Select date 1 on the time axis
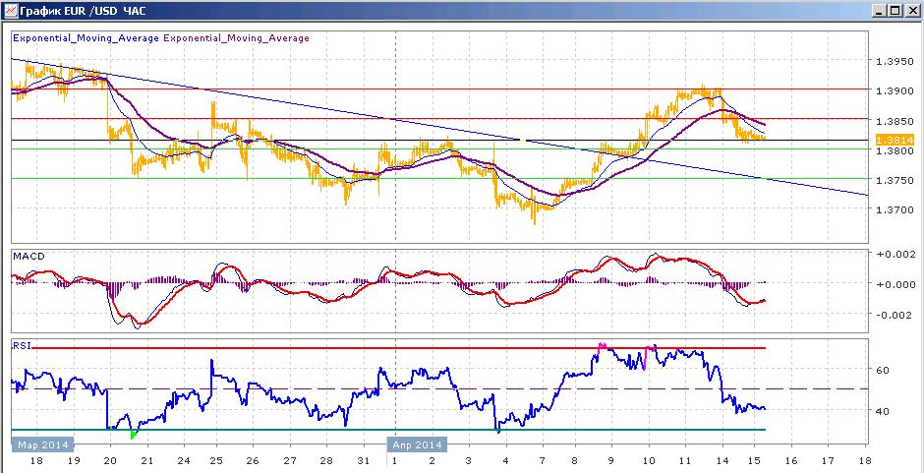 (x=393, y=461)
